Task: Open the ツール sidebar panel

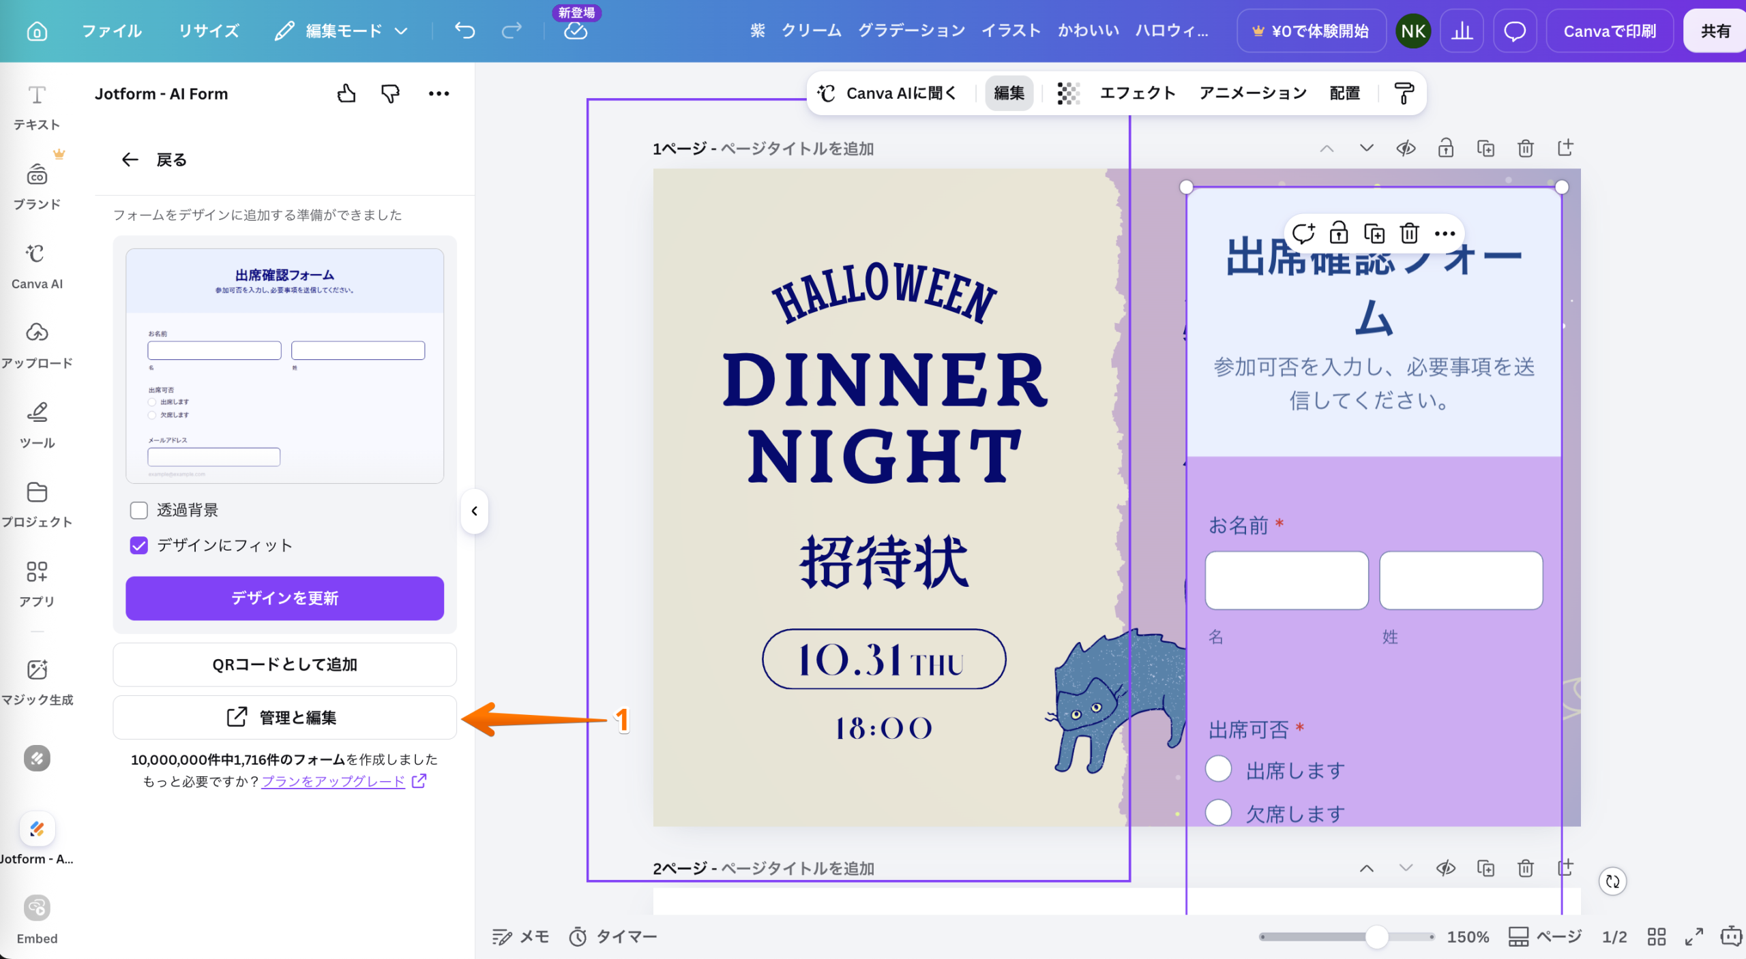Action: click(x=37, y=425)
